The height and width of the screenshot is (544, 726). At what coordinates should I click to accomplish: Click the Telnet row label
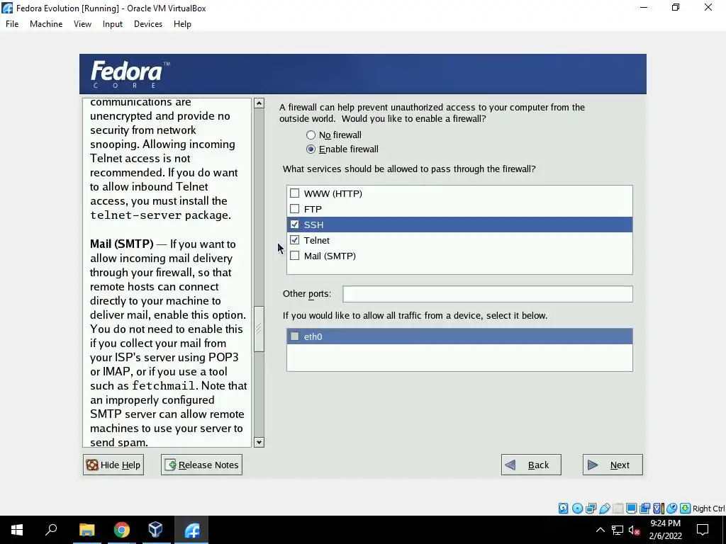[x=317, y=240]
